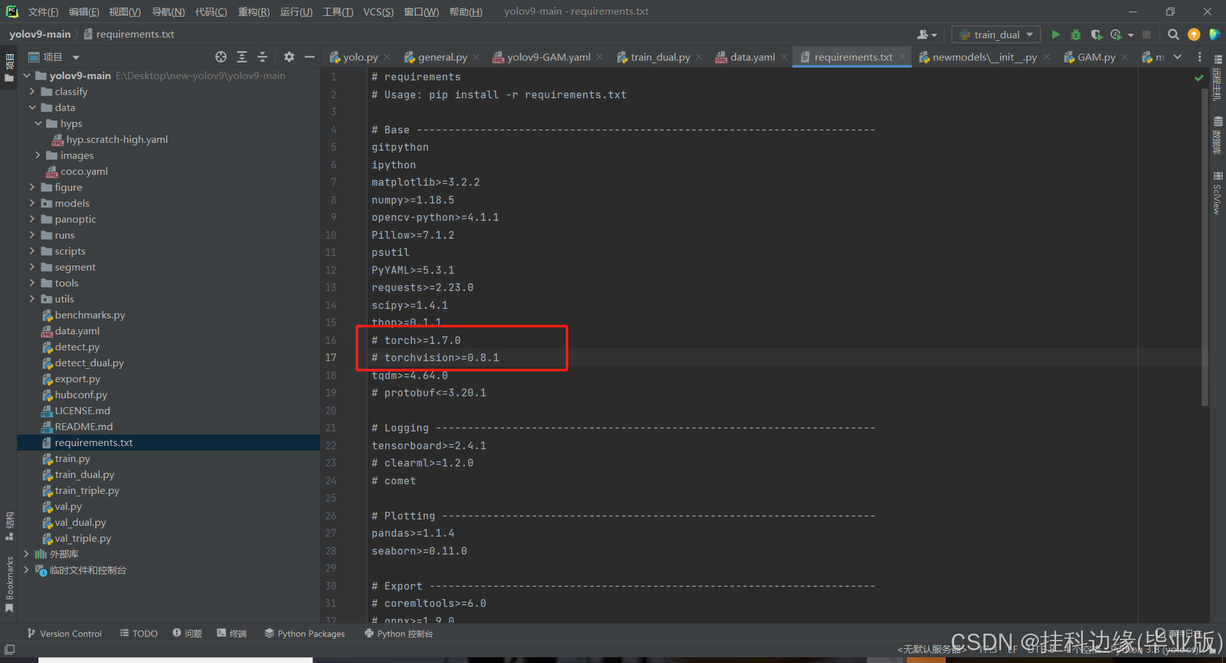Open the SciView side panel
Viewport: 1226px width, 663px height.
click(1217, 194)
